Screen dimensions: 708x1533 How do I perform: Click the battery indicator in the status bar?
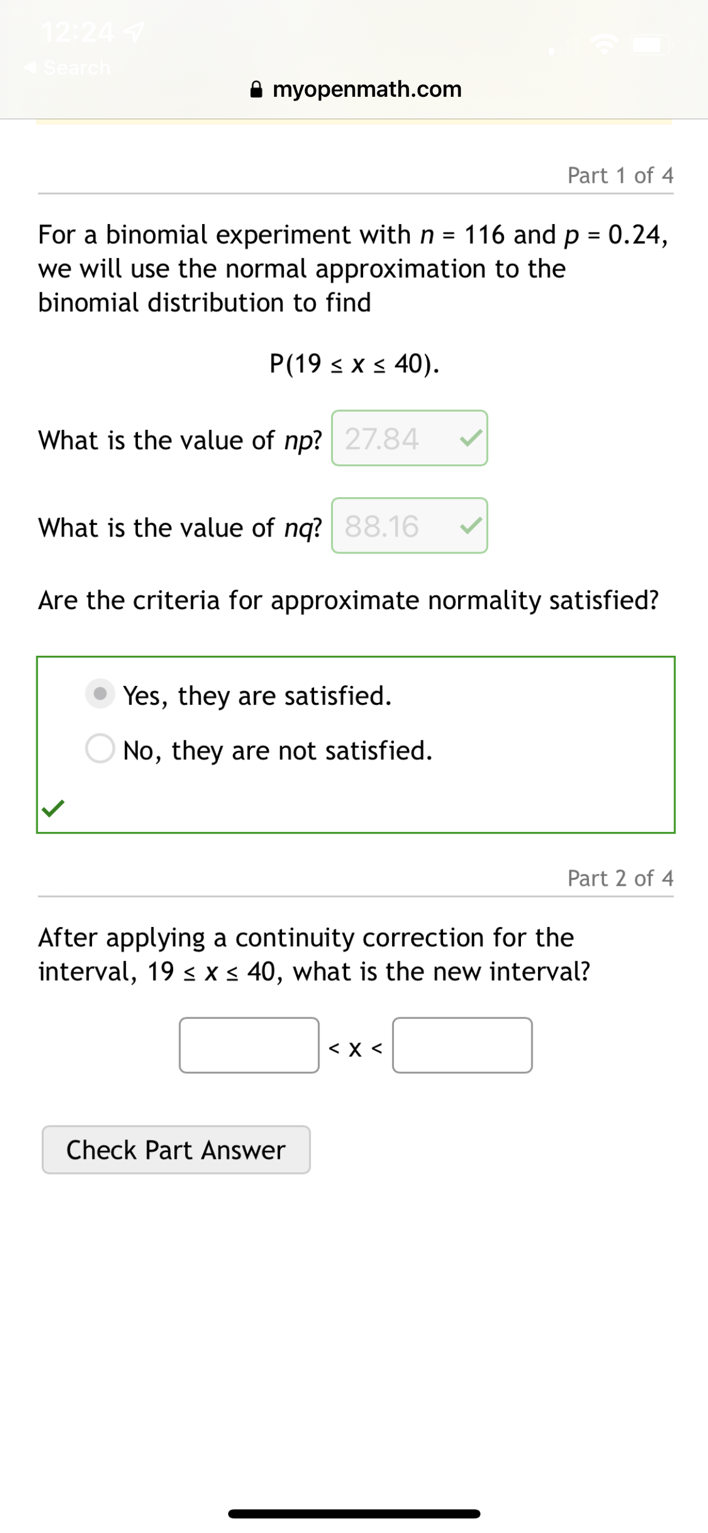651,44
